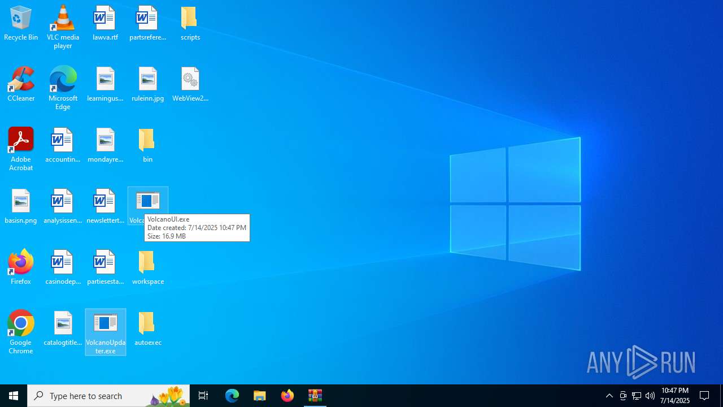723x407 pixels.
Task: Select the bin folder
Action: pos(147,146)
